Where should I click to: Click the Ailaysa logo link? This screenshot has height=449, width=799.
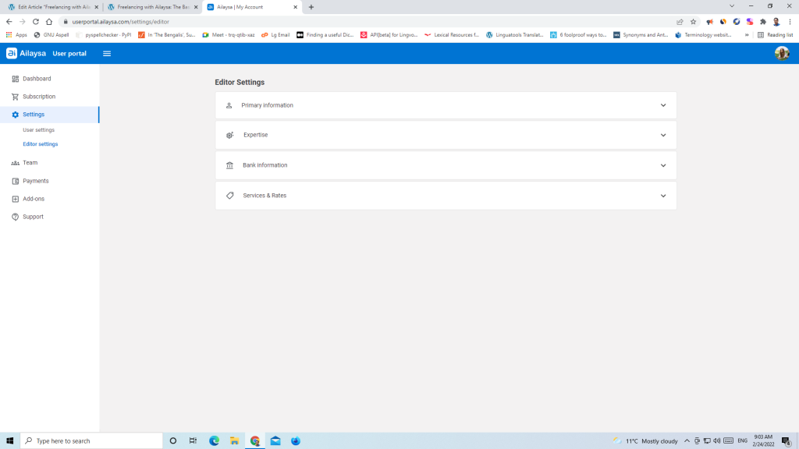click(27, 54)
